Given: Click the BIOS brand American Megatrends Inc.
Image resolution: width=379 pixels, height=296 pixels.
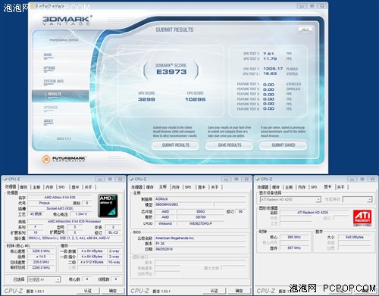Looking at the screenshot, I should point(200,238).
